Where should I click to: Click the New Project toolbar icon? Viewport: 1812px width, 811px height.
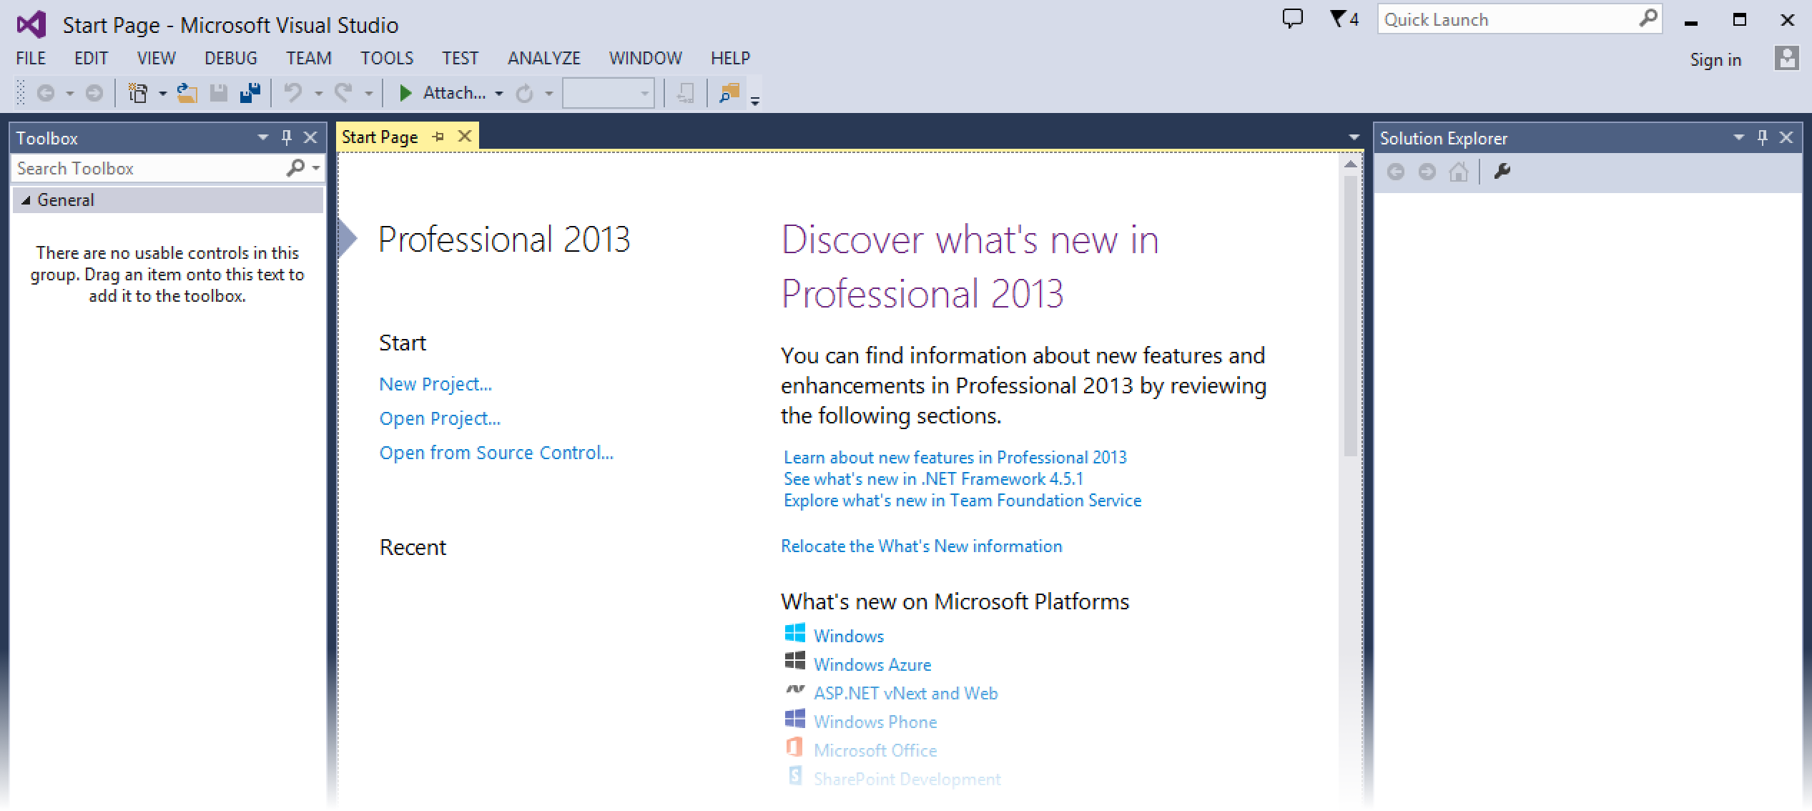click(137, 93)
